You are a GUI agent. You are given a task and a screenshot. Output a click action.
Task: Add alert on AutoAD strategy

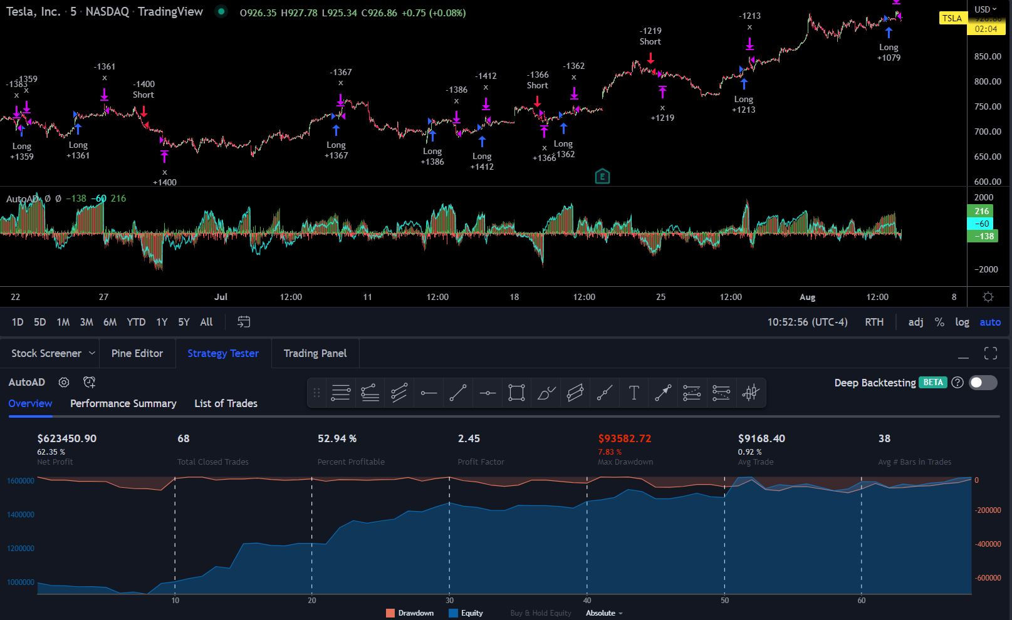90,382
